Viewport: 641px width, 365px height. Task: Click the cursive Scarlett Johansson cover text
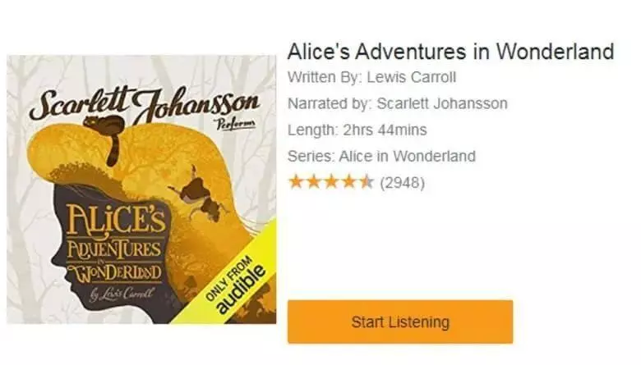(x=144, y=103)
